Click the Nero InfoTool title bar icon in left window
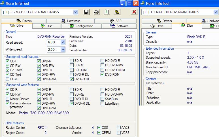The width and height of the screenshot is (219, 137). tap(2, 3)
